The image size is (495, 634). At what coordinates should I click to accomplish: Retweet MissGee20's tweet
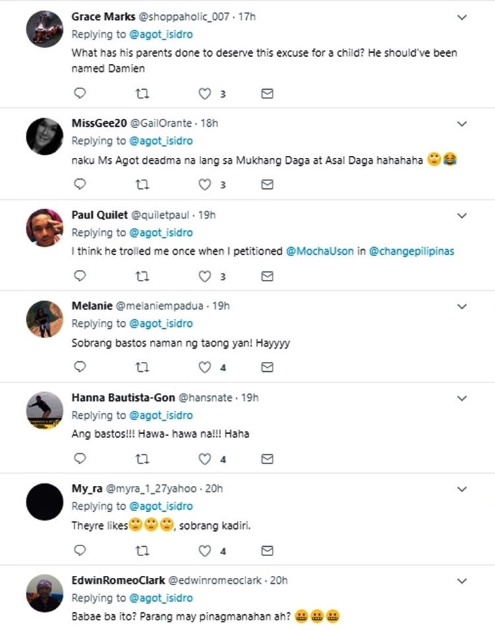(142, 185)
